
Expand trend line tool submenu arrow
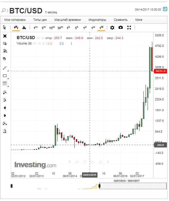point(8,71)
